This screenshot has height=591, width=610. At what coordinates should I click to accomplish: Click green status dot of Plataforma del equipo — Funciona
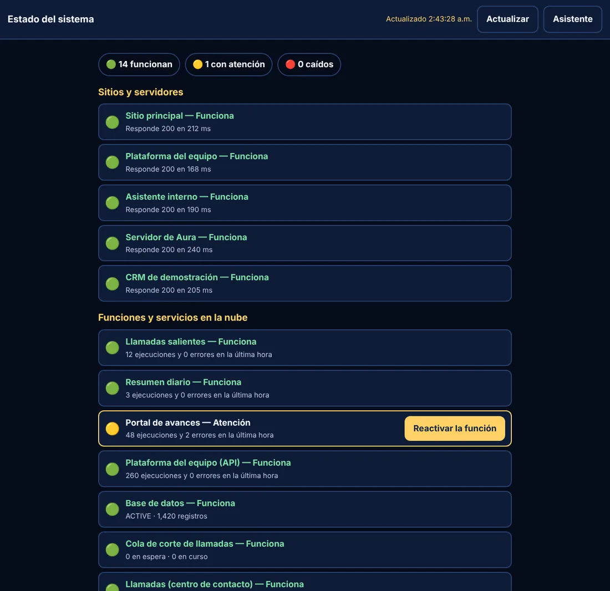tap(113, 162)
